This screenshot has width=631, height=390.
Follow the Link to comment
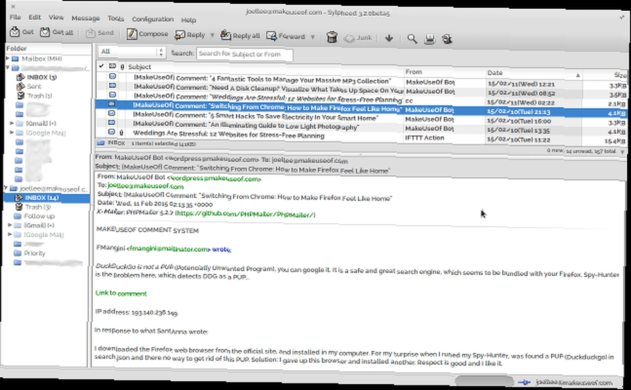pos(121,293)
